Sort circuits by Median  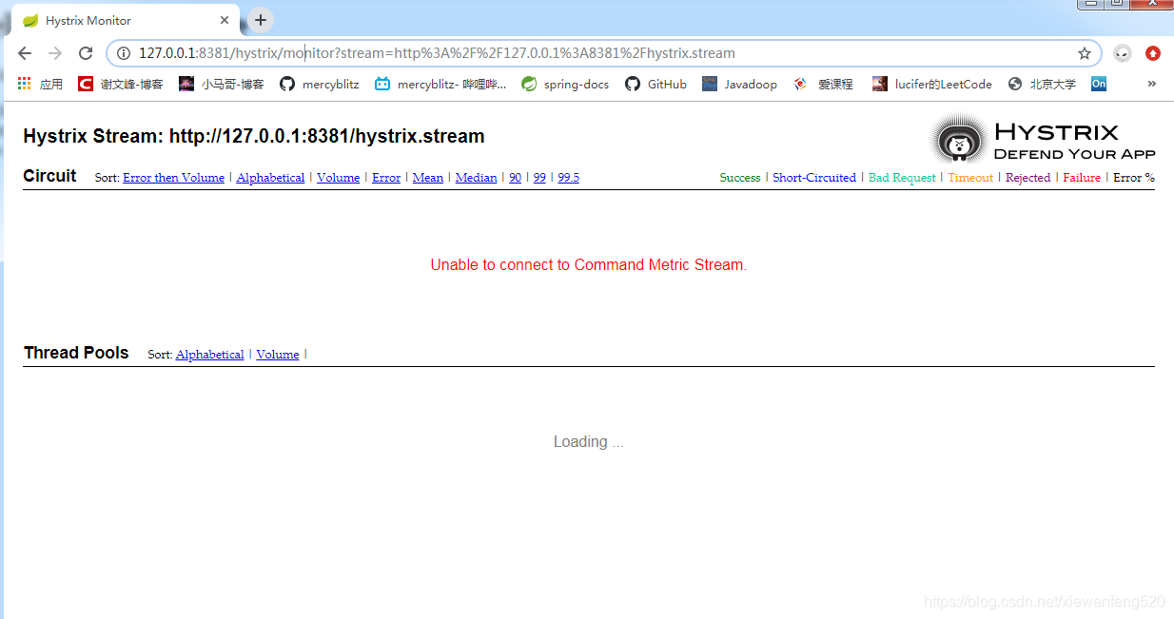[x=477, y=178]
